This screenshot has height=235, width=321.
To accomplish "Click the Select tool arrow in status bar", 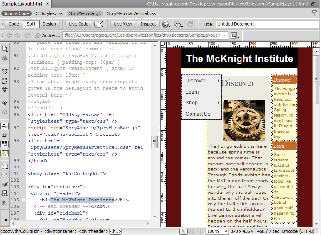I will click(184, 231).
